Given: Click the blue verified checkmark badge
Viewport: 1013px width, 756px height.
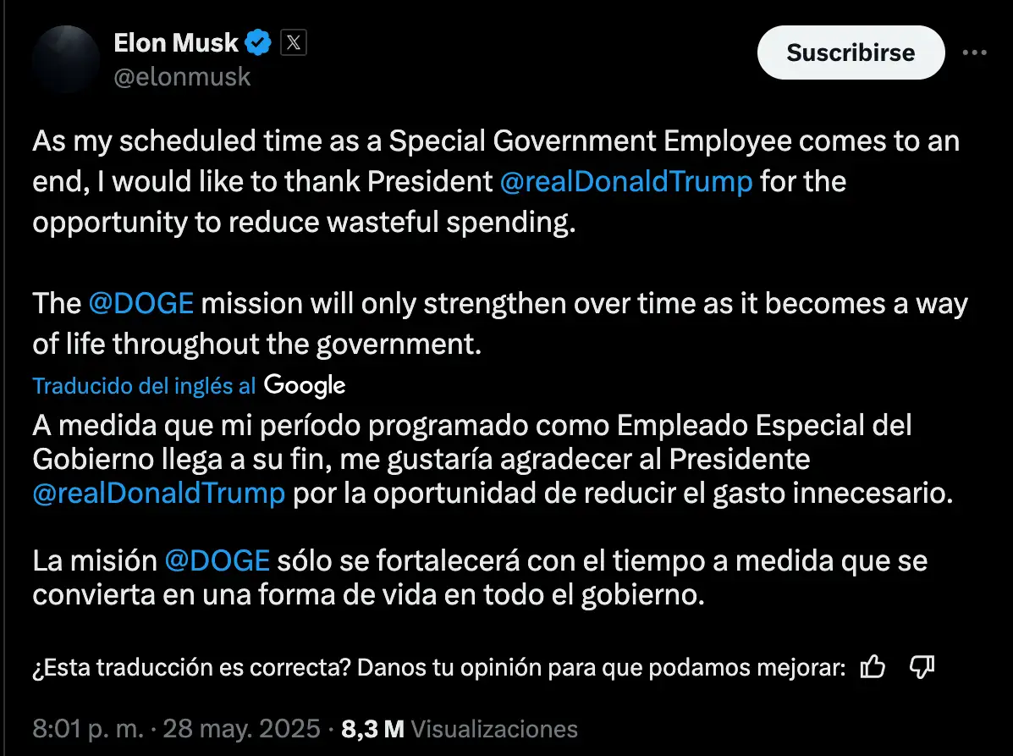Looking at the screenshot, I should [258, 41].
